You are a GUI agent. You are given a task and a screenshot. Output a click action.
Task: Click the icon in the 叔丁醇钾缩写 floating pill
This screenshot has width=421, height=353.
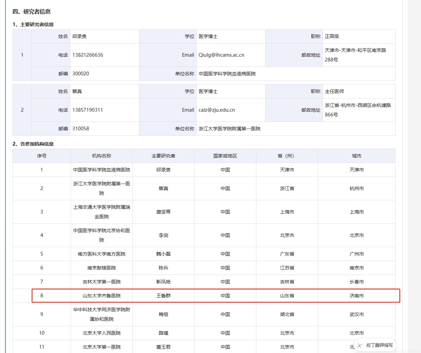tap(360, 345)
